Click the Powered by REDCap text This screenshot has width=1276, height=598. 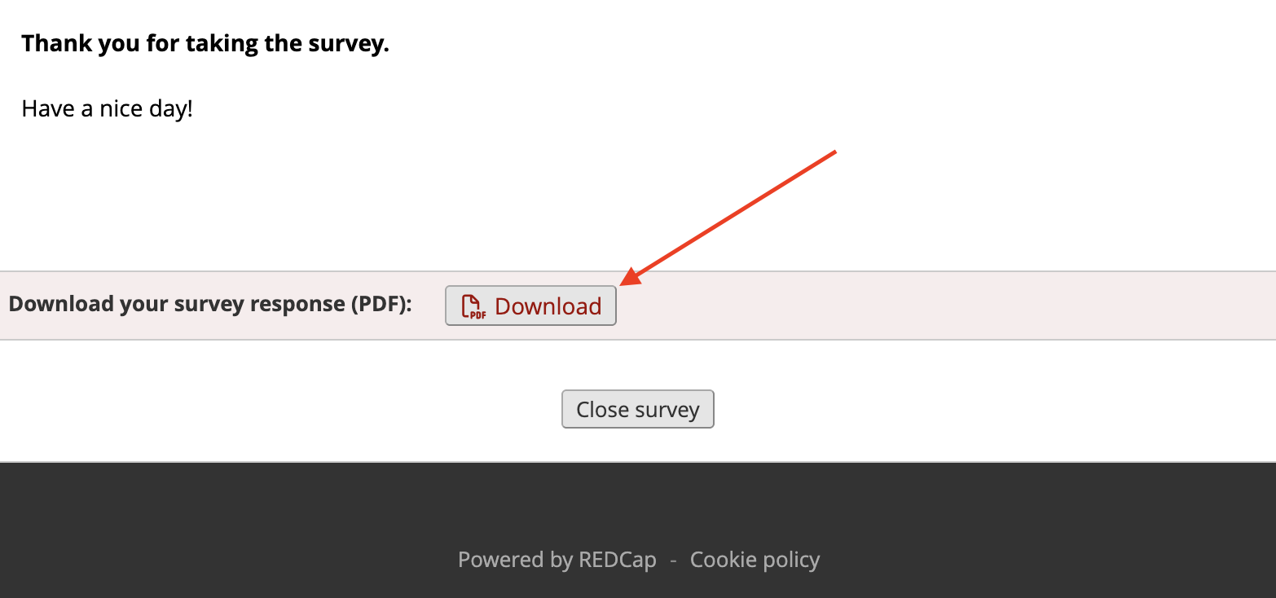[557, 560]
